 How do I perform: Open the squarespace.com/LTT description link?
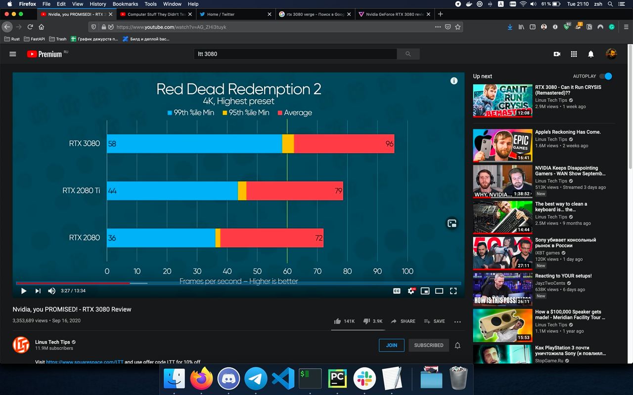coord(85,361)
